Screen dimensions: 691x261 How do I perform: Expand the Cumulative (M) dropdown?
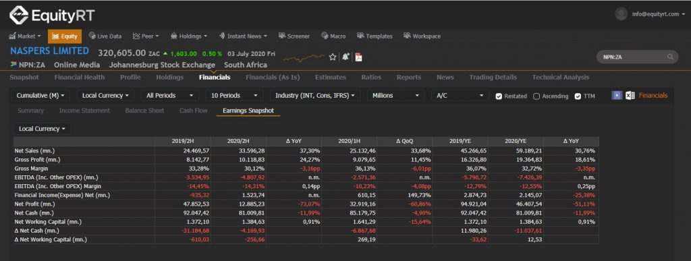click(40, 96)
